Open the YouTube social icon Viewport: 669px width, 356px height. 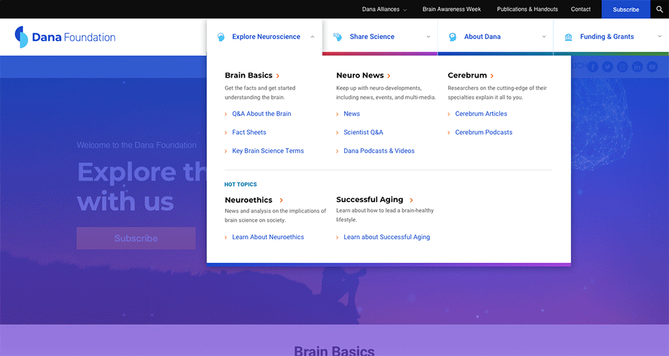653,67
